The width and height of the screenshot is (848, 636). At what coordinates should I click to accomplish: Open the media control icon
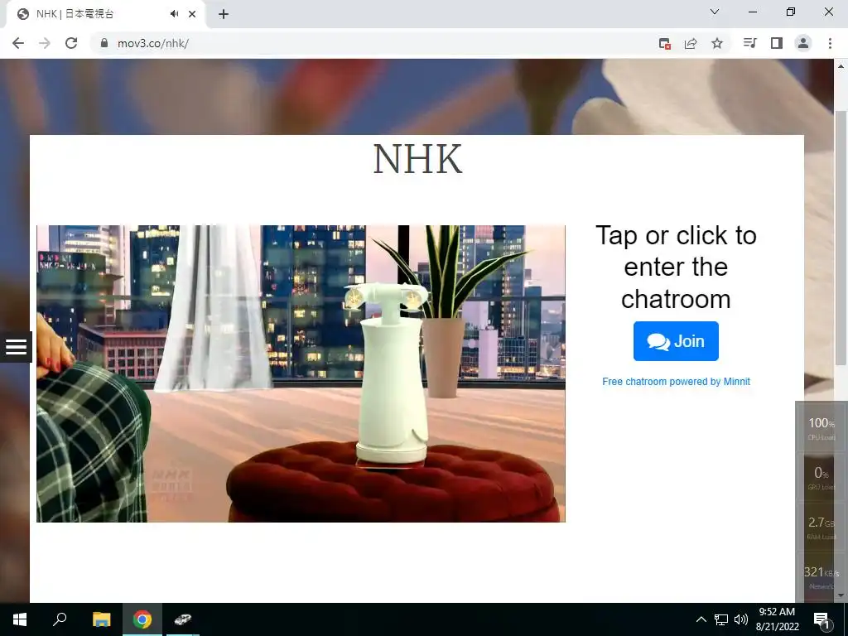pyautogui.click(x=749, y=43)
